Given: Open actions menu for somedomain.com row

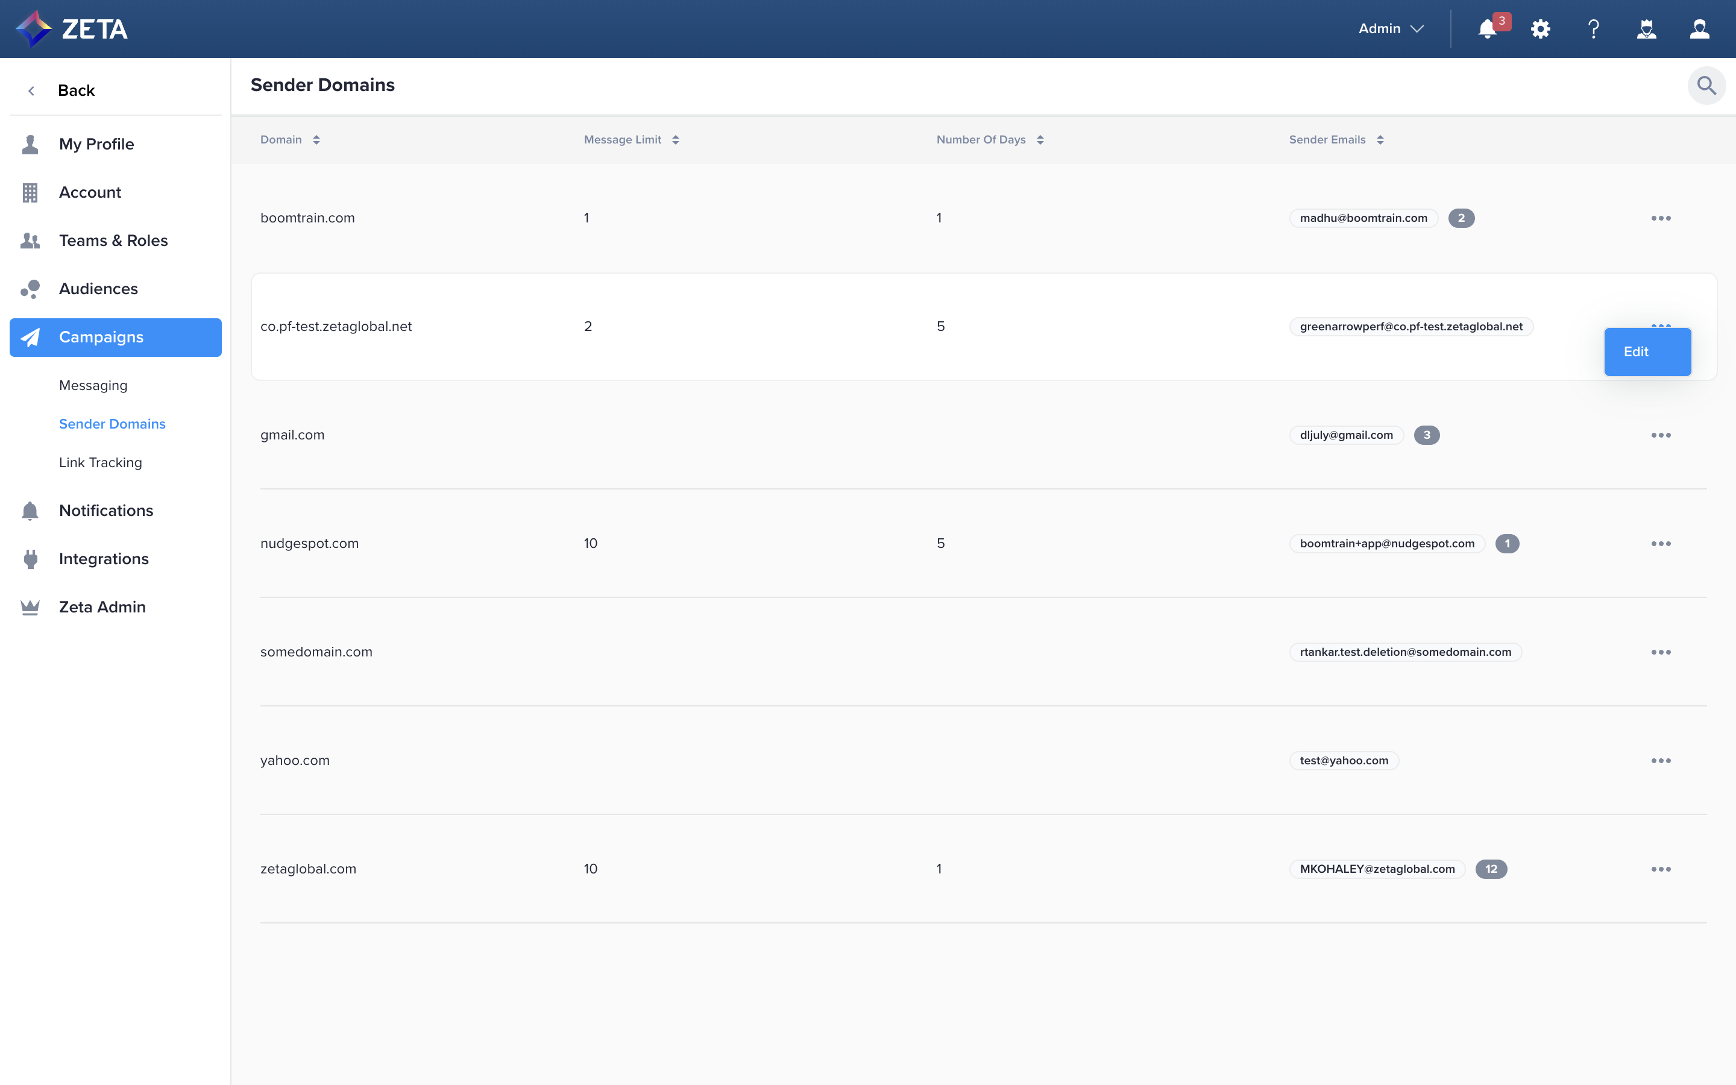Looking at the screenshot, I should click(x=1661, y=652).
